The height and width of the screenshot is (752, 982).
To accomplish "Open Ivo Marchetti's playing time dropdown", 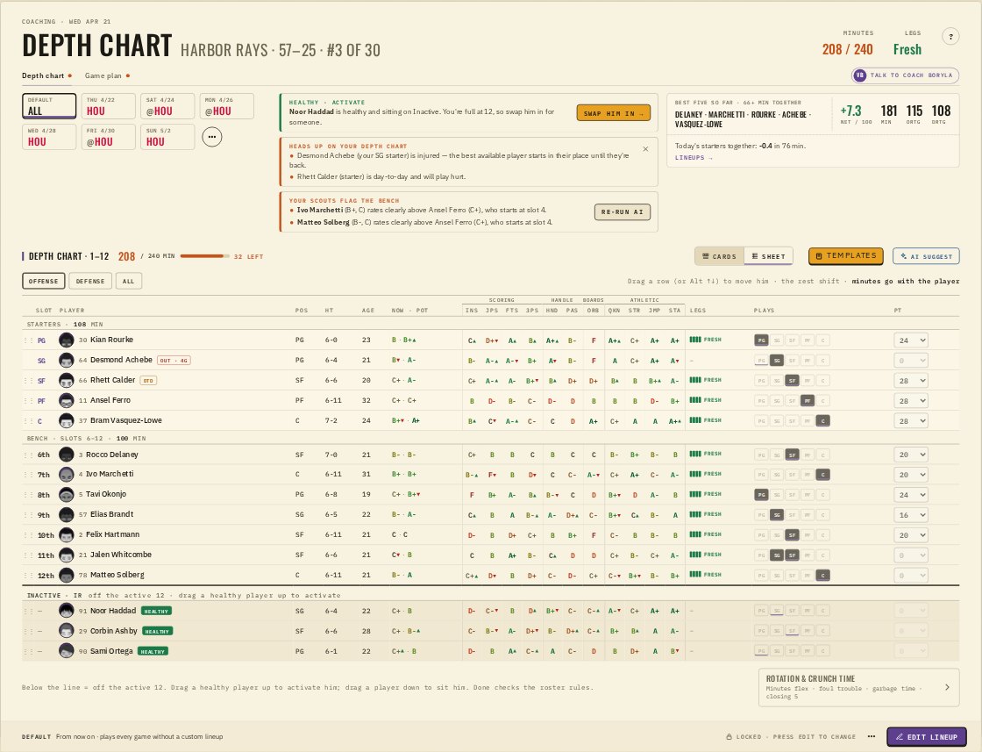I will (x=911, y=475).
